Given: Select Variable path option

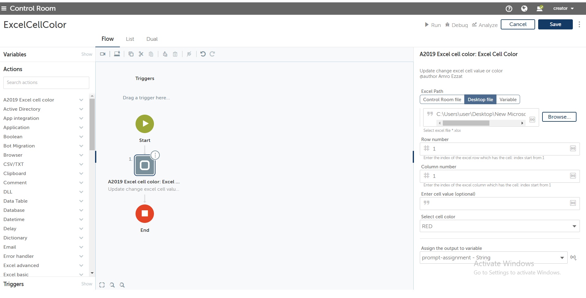Looking at the screenshot, I should pos(508,100).
